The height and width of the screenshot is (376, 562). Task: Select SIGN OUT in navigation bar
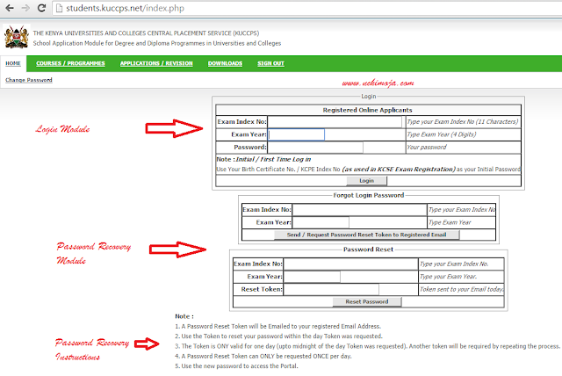pos(270,63)
